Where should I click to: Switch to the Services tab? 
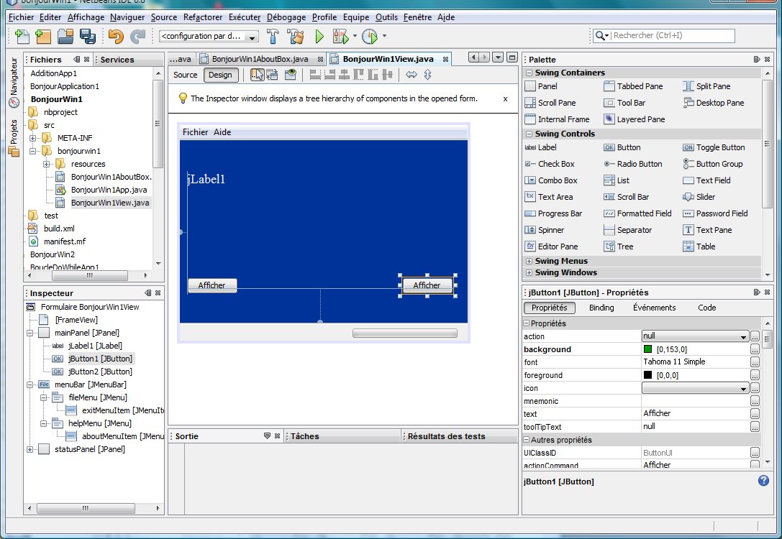point(117,59)
